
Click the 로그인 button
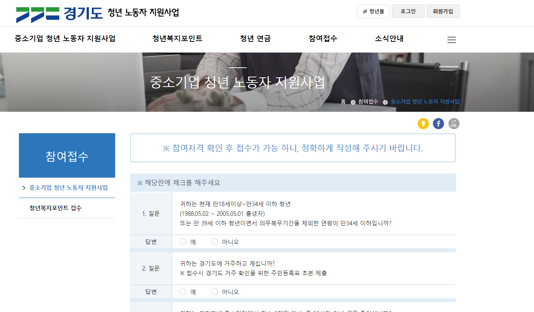tap(408, 11)
